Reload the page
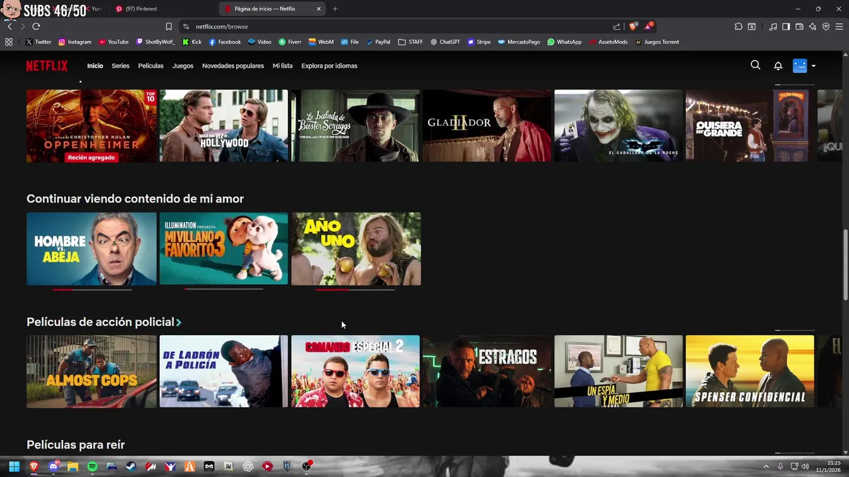This screenshot has height=477, width=849. [36, 26]
